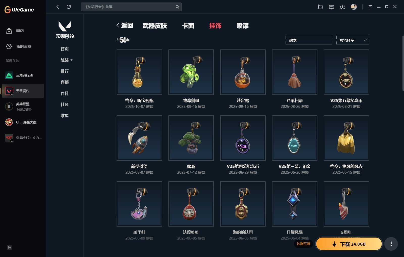The image size is (404, 257).
Task: Go back with the top arrow icon
Action: [x=58, y=7]
